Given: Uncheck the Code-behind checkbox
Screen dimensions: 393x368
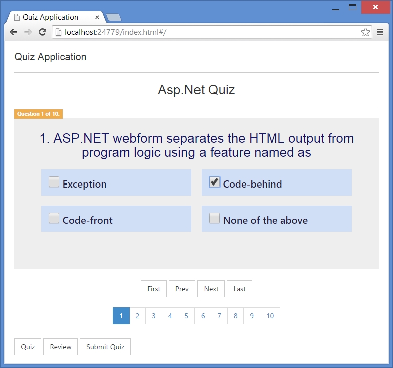Looking at the screenshot, I should 215,182.
